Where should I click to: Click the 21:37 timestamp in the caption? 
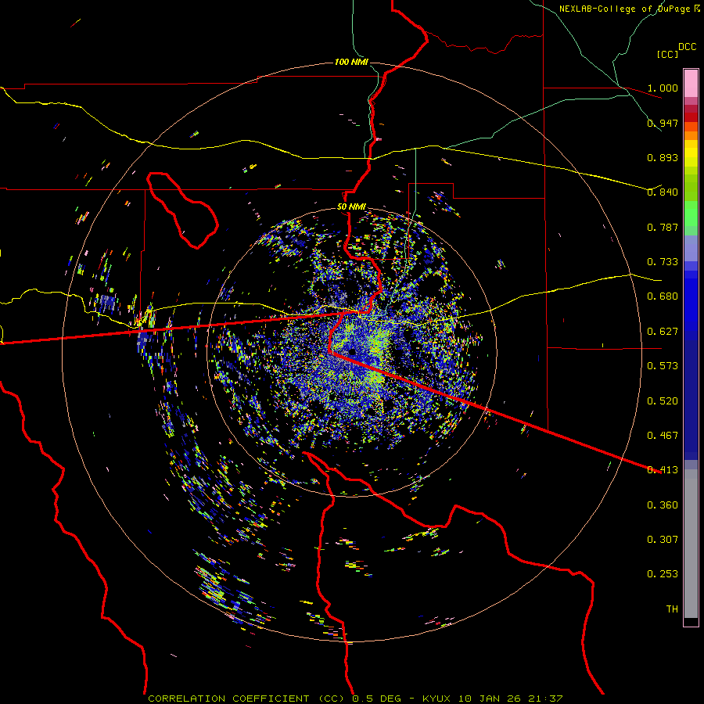coord(546,699)
